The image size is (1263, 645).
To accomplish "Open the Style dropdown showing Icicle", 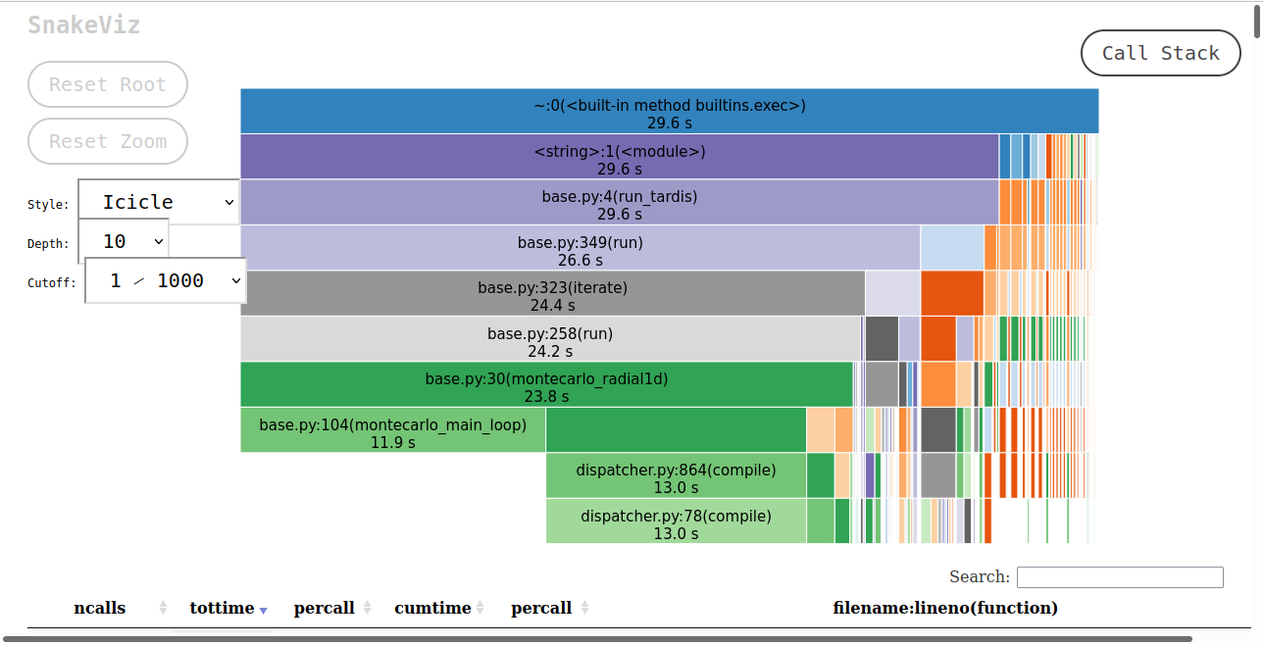I will pyautogui.click(x=159, y=202).
